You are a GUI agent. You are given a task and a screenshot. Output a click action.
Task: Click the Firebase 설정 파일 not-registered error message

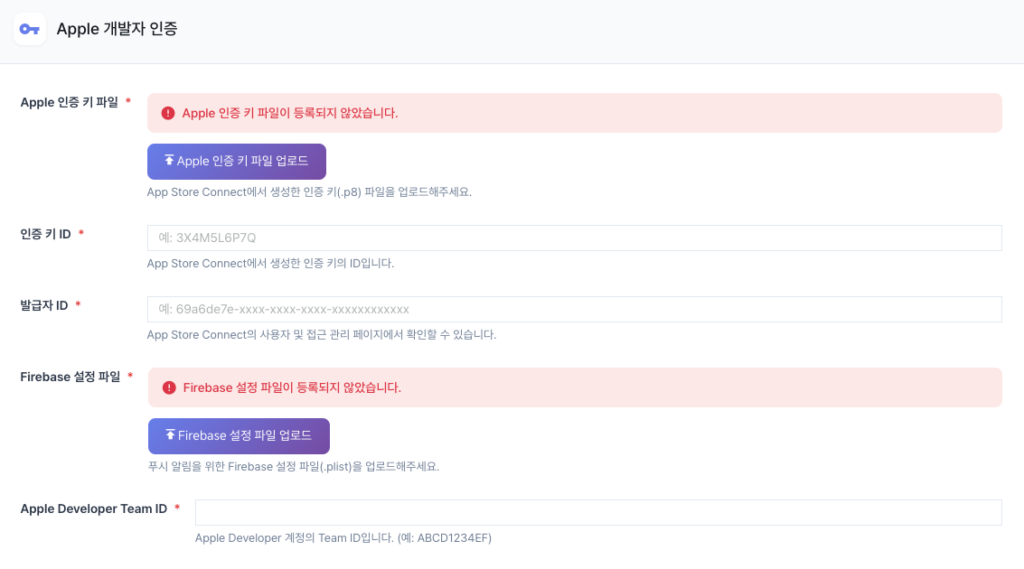pos(292,387)
